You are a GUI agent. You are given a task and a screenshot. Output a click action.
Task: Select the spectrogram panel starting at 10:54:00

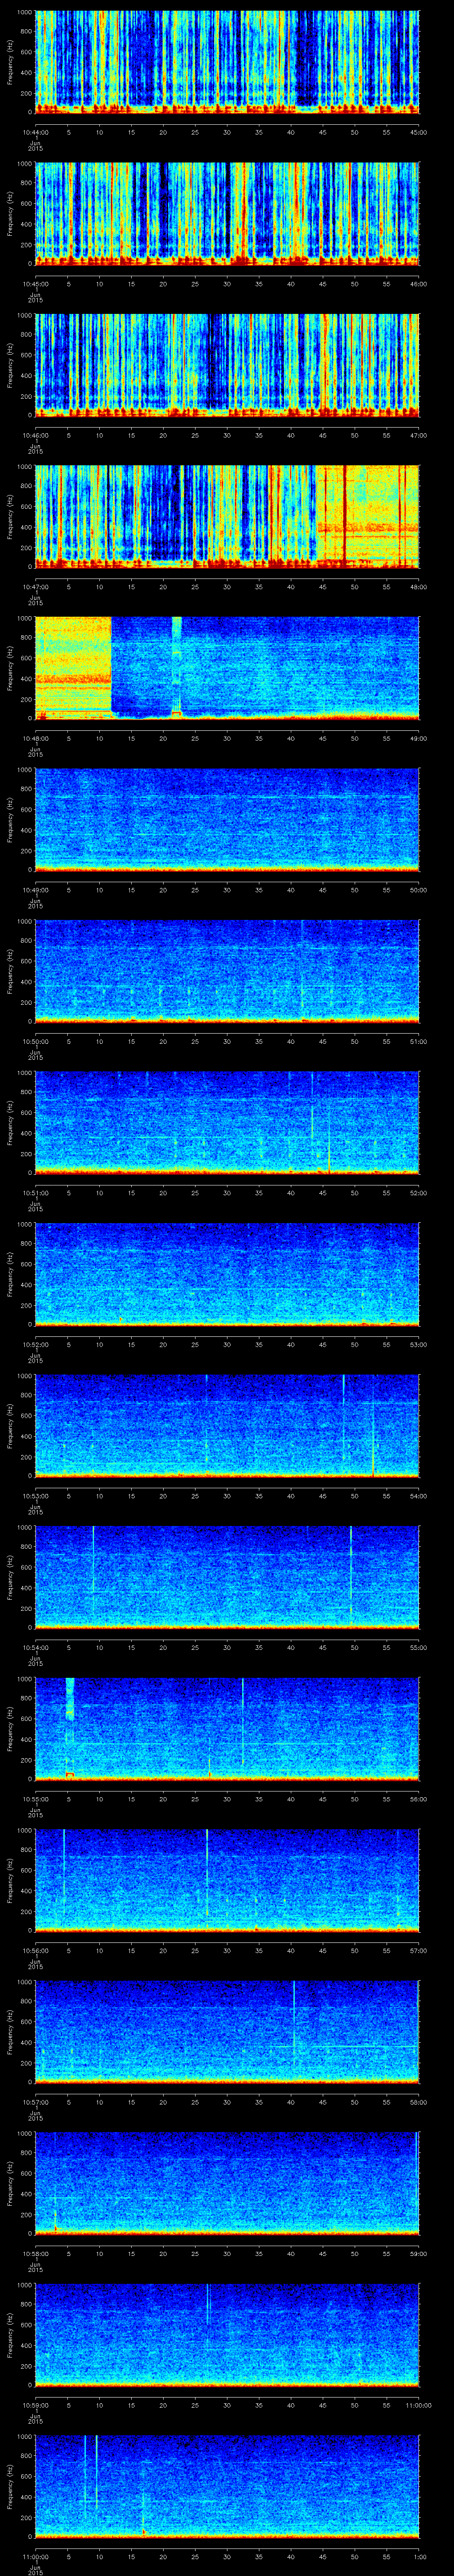pyautogui.click(x=227, y=1577)
